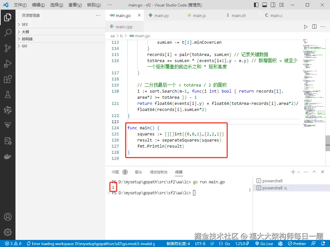This screenshot has height=247, width=330.
Task: Open Explorer panel more actions ellipsis
Action: pyautogui.click(x=98, y=15)
